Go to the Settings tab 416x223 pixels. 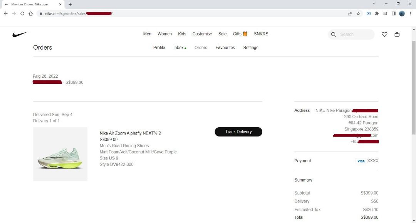point(251,48)
